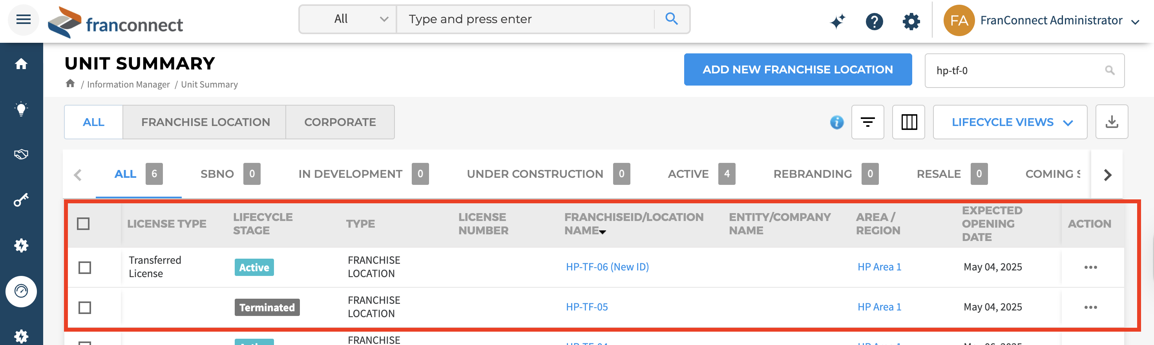The image size is (1154, 345).
Task: Click the Area / Region column header
Action: pyautogui.click(x=878, y=224)
